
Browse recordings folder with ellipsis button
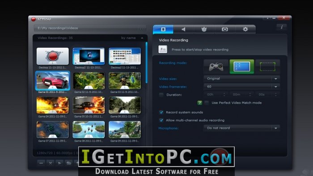click(142, 29)
